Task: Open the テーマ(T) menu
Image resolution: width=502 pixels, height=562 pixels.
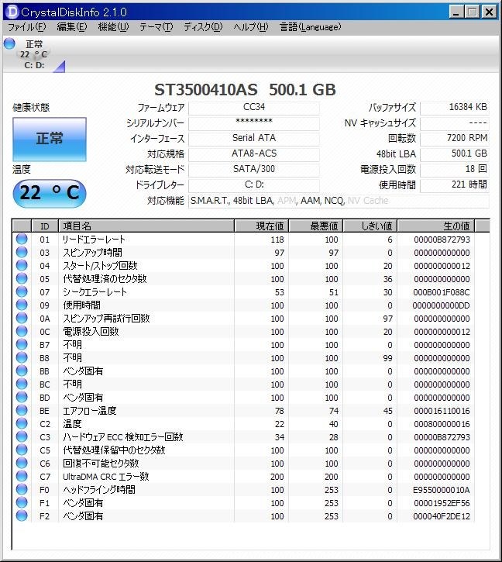Action: coord(156,27)
